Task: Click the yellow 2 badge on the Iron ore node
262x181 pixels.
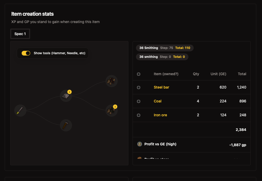Action: click(x=115, y=107)
